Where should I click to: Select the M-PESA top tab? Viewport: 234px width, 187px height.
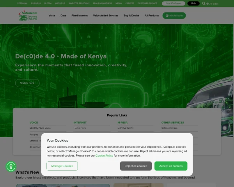pos(48,3)
